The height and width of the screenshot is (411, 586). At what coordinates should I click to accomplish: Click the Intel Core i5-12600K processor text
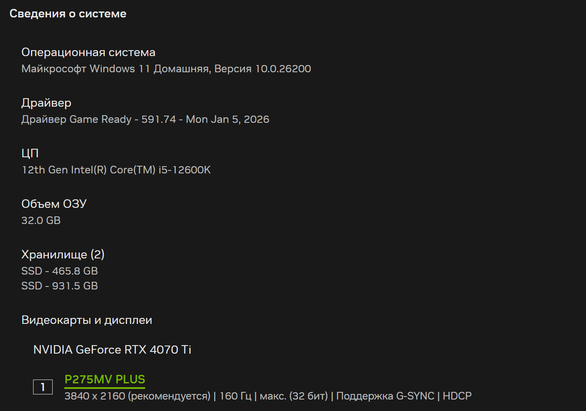click(x=116, y=170)
